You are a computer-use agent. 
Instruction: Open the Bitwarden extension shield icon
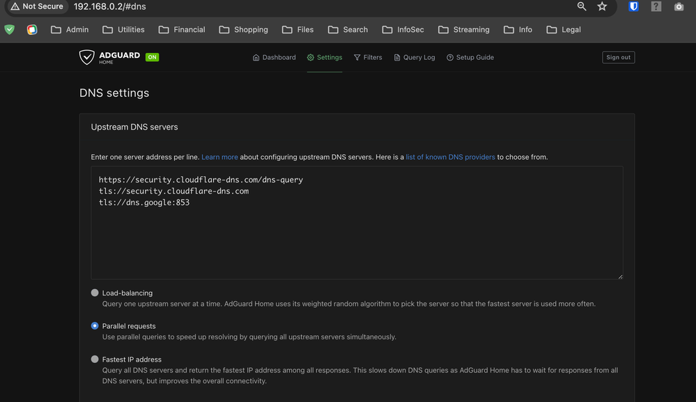[633, 6]
